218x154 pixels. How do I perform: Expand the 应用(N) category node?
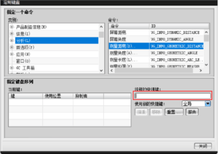pyautogui.click(x=12, y=54)
